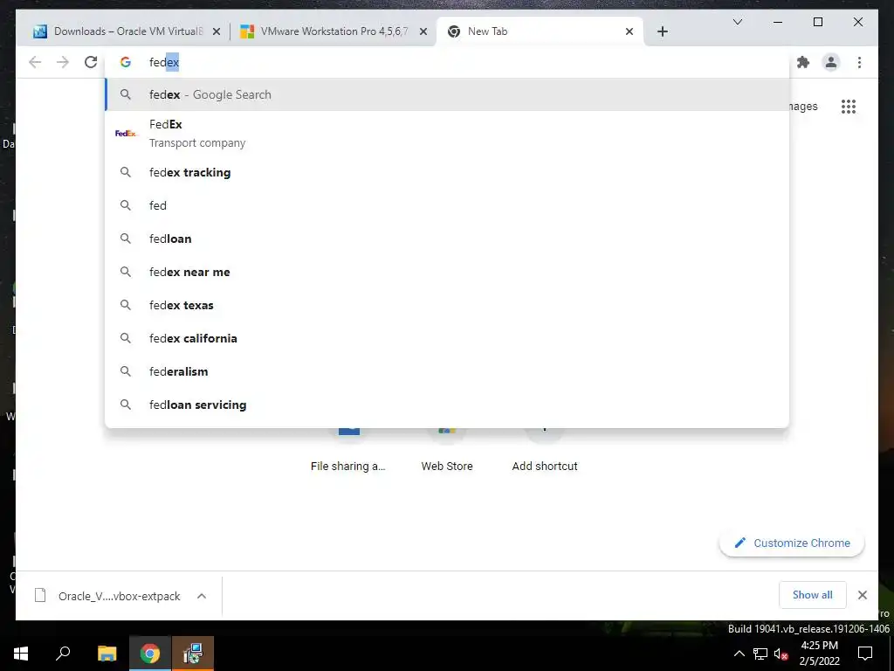Image resolution: width=894 pixels, height=671 pixels.
Task: Click the Chrome back arrow
Action: tap(35, 62)
